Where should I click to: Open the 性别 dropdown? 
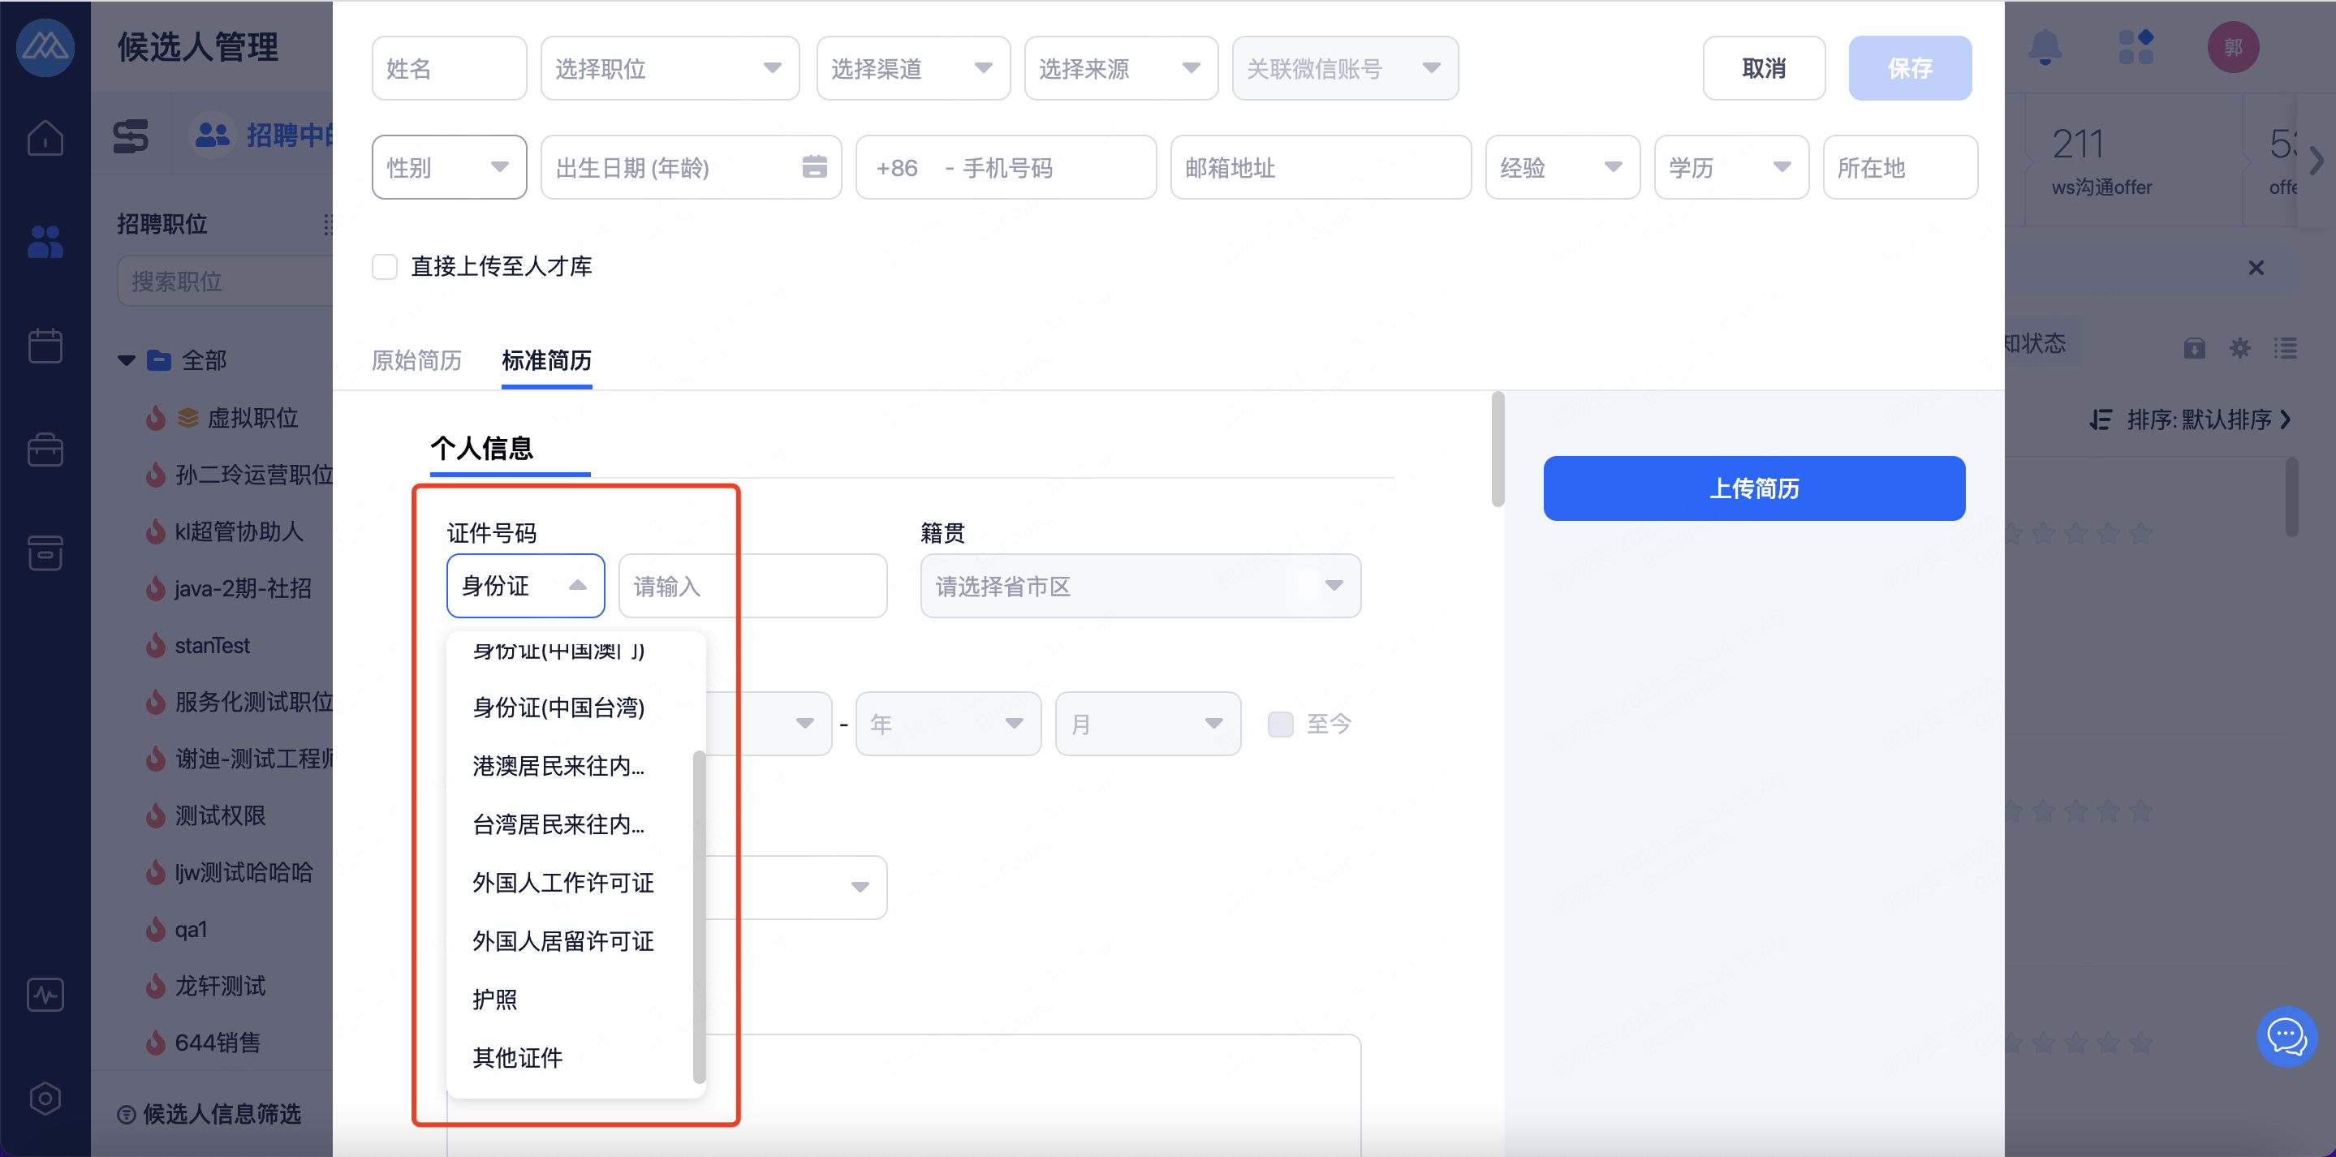(x=449, y=167)
